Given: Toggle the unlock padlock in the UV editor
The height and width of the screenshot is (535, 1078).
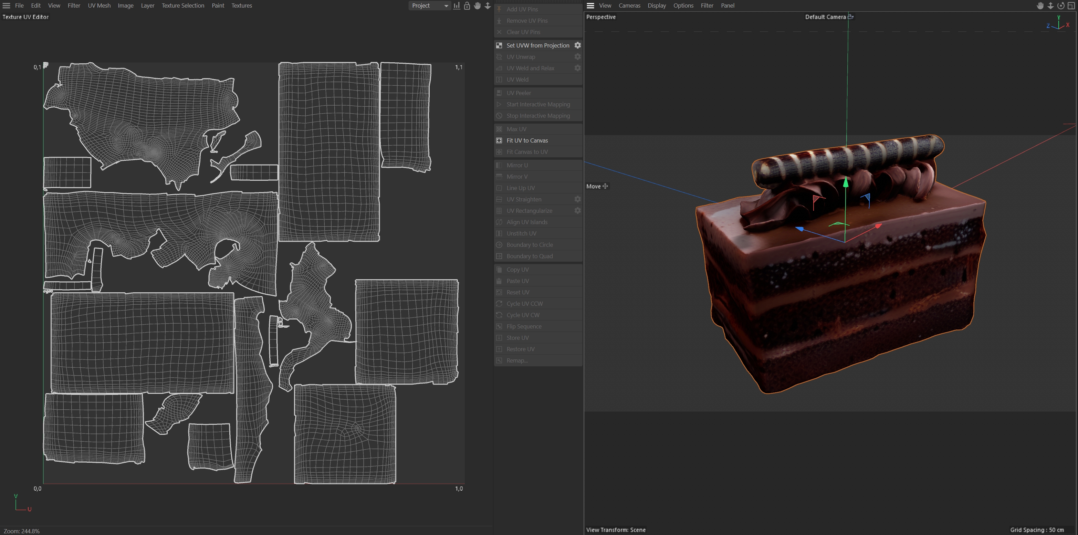Looking at the screenshot, I should pyautogui.click(x=467, y=6).
